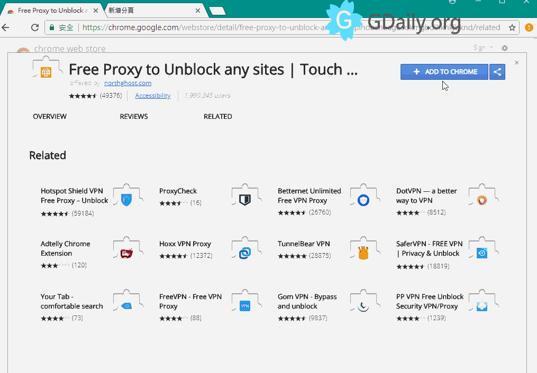Open Gom VPN - Bypass and unblock title
This screenshot has width=537, height=373.
pos(307,302)
